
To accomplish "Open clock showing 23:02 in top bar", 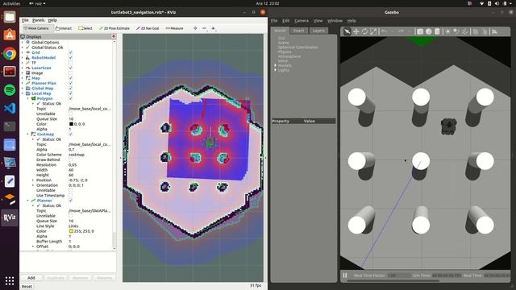I will (268, 3).
